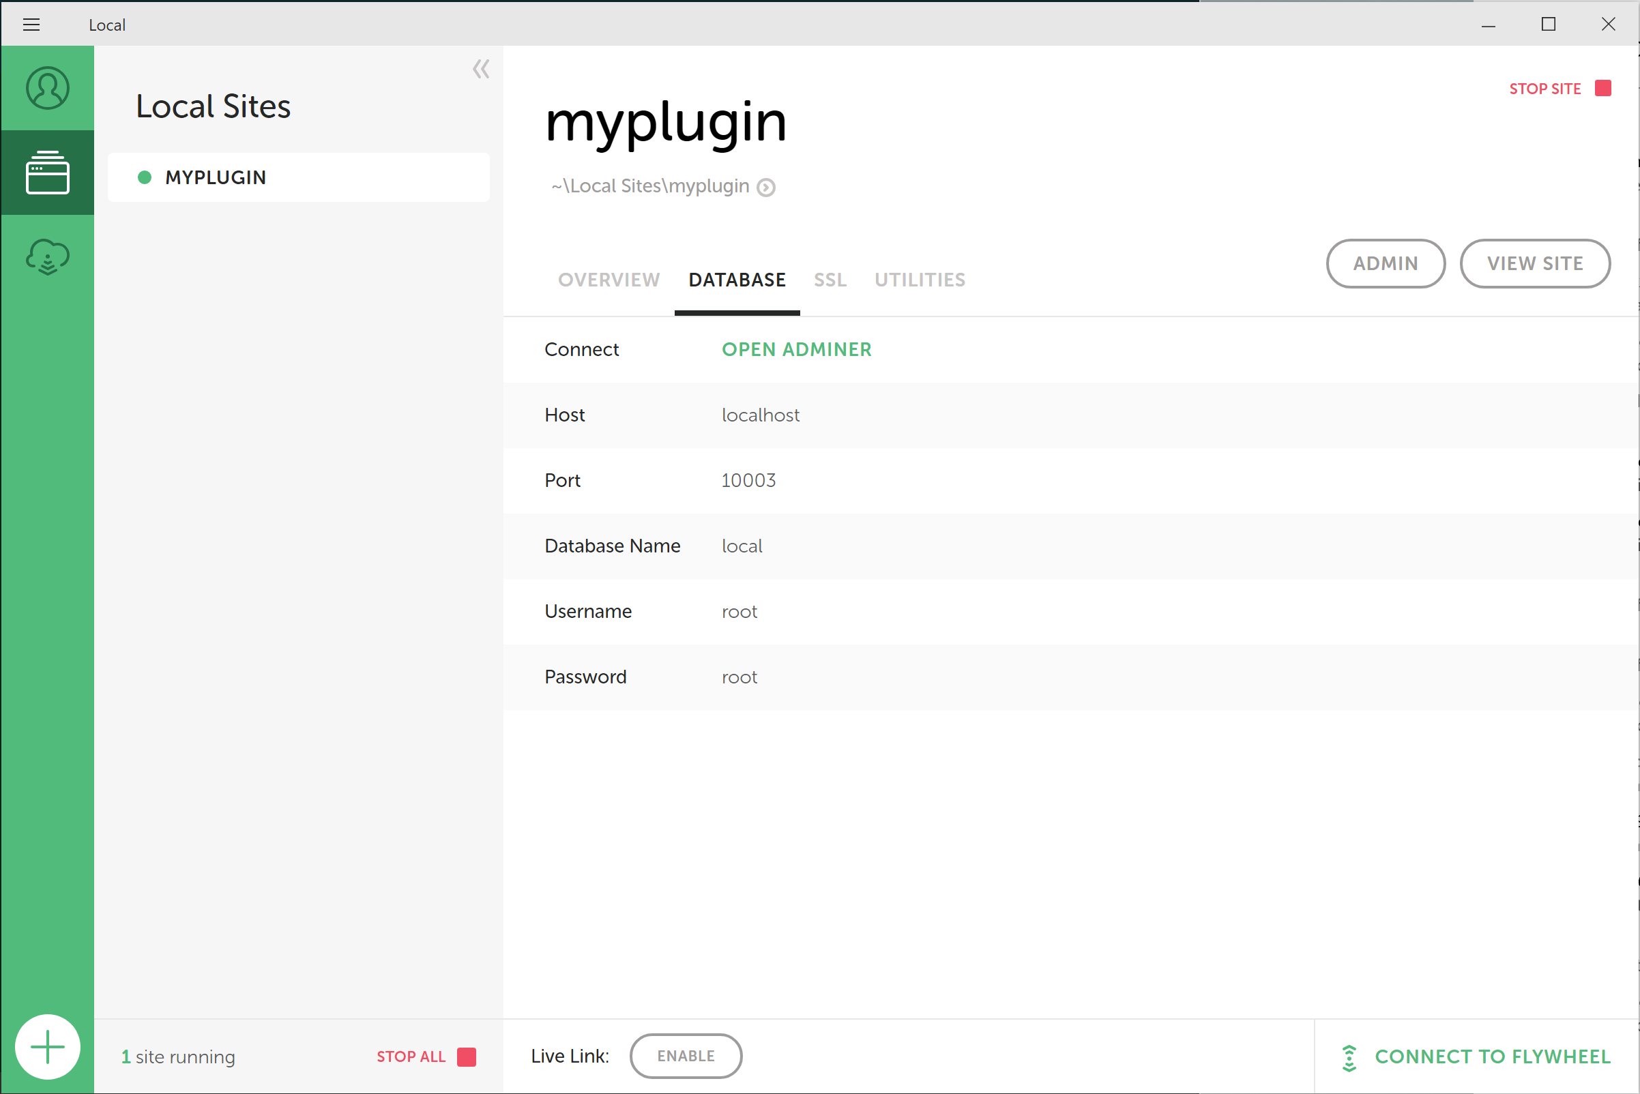Screen dimensions: 1640x1094
Task: Click the Password value root
Action: pyautogui.click(x=739, y=677)
